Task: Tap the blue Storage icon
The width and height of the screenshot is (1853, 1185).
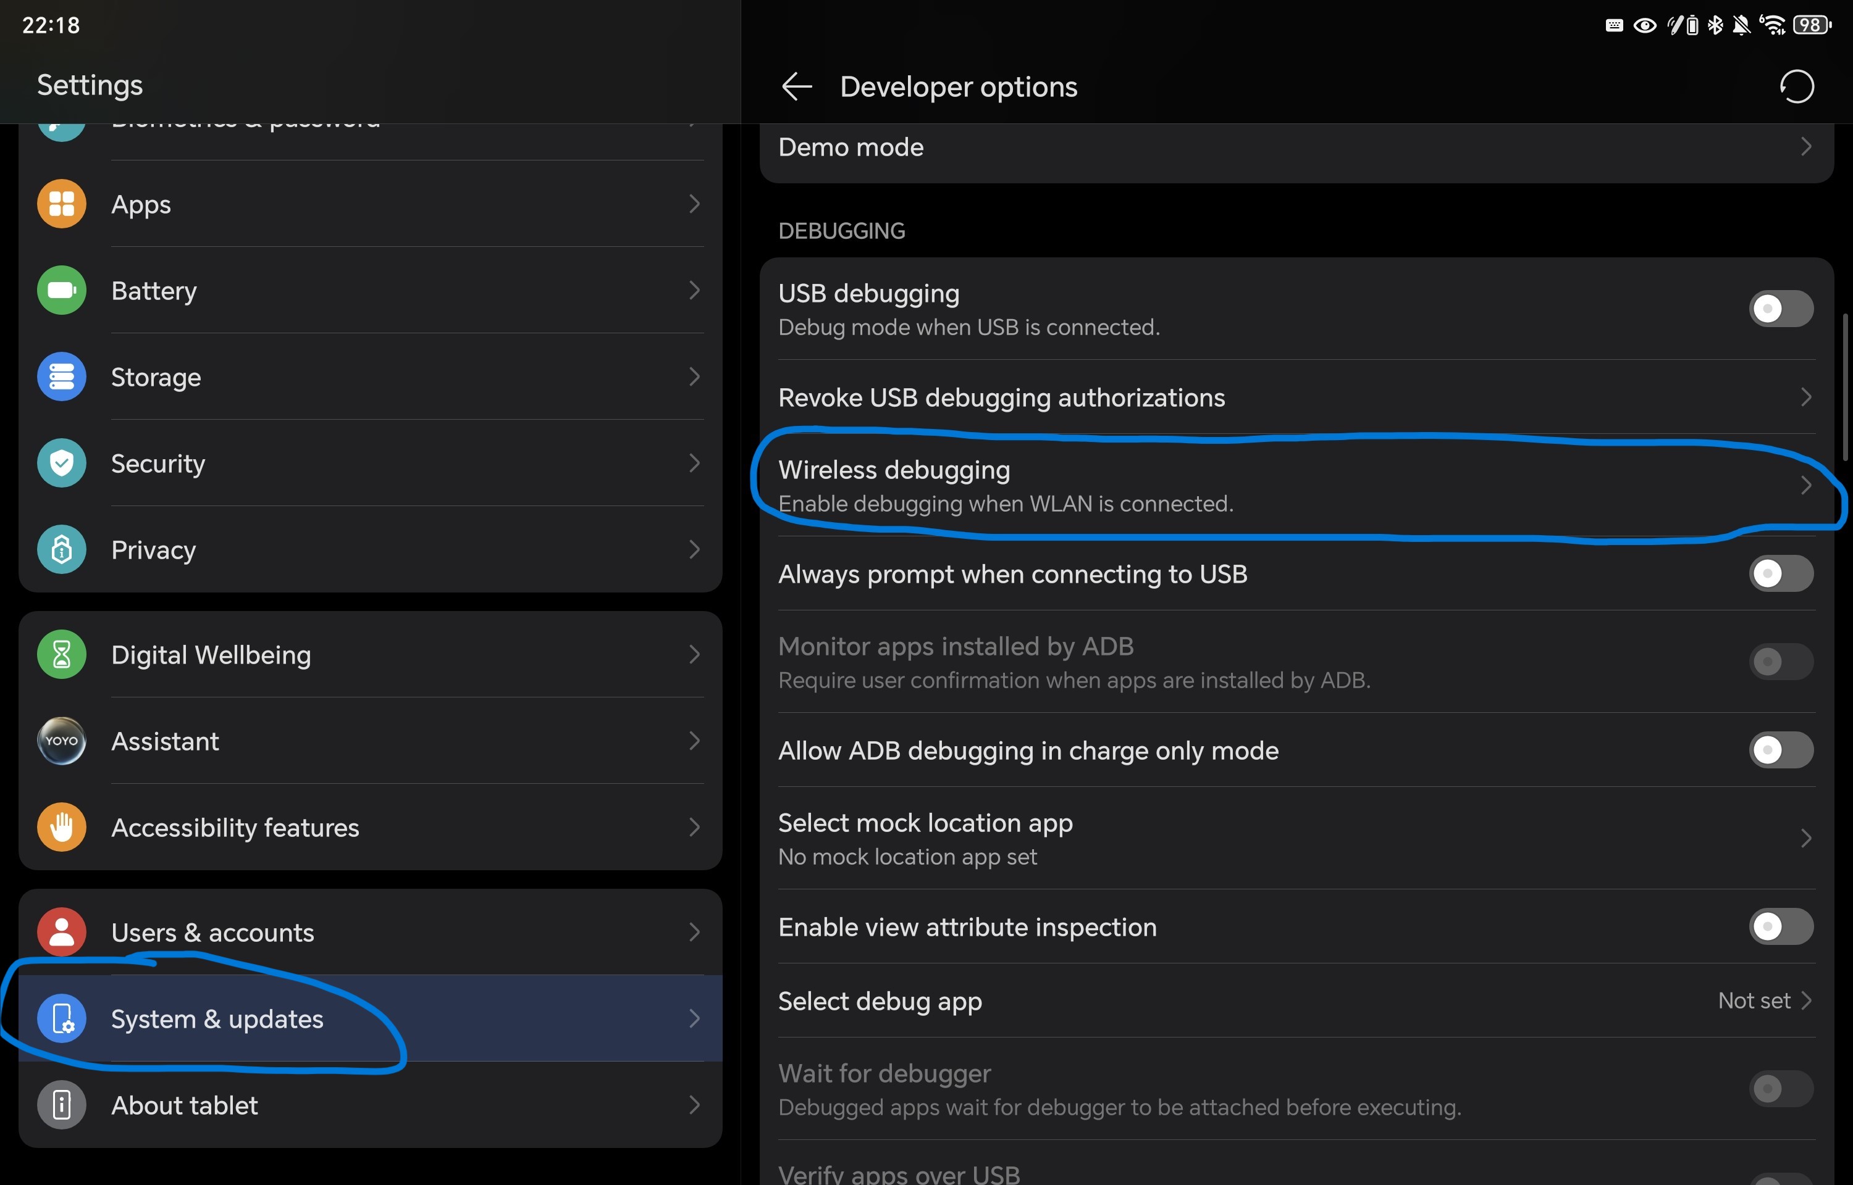Action: [62, 376]
